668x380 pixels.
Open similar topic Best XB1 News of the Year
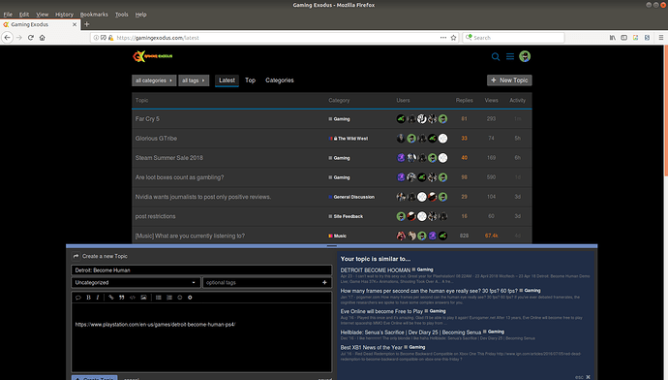pyautogui.click(x=371, y=347)
